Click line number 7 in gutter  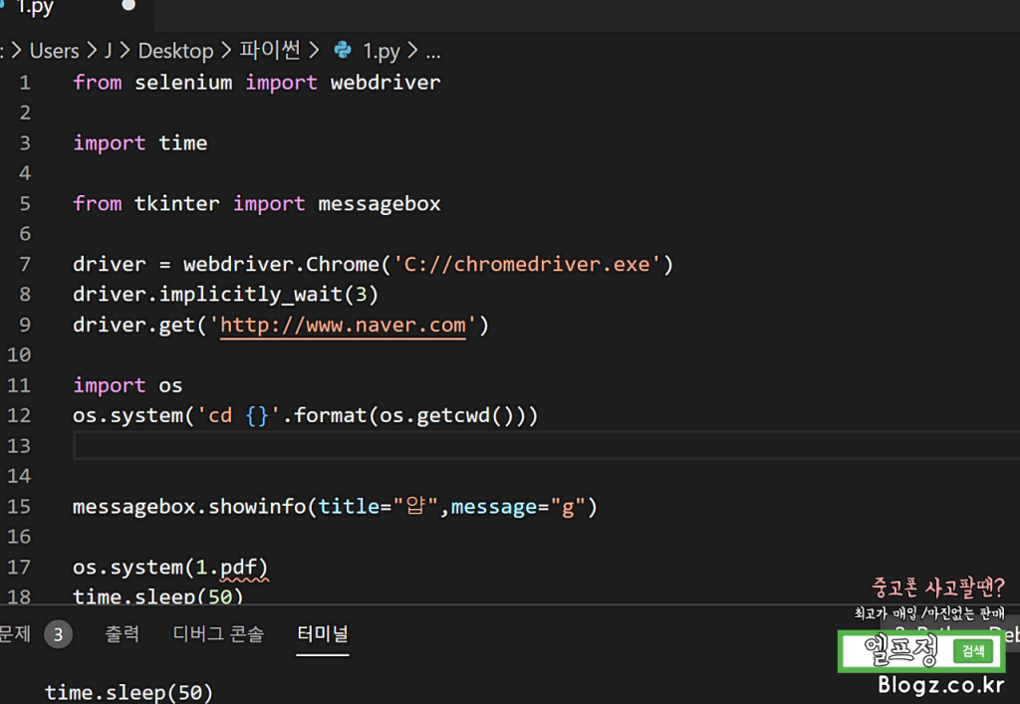(25, 265)
